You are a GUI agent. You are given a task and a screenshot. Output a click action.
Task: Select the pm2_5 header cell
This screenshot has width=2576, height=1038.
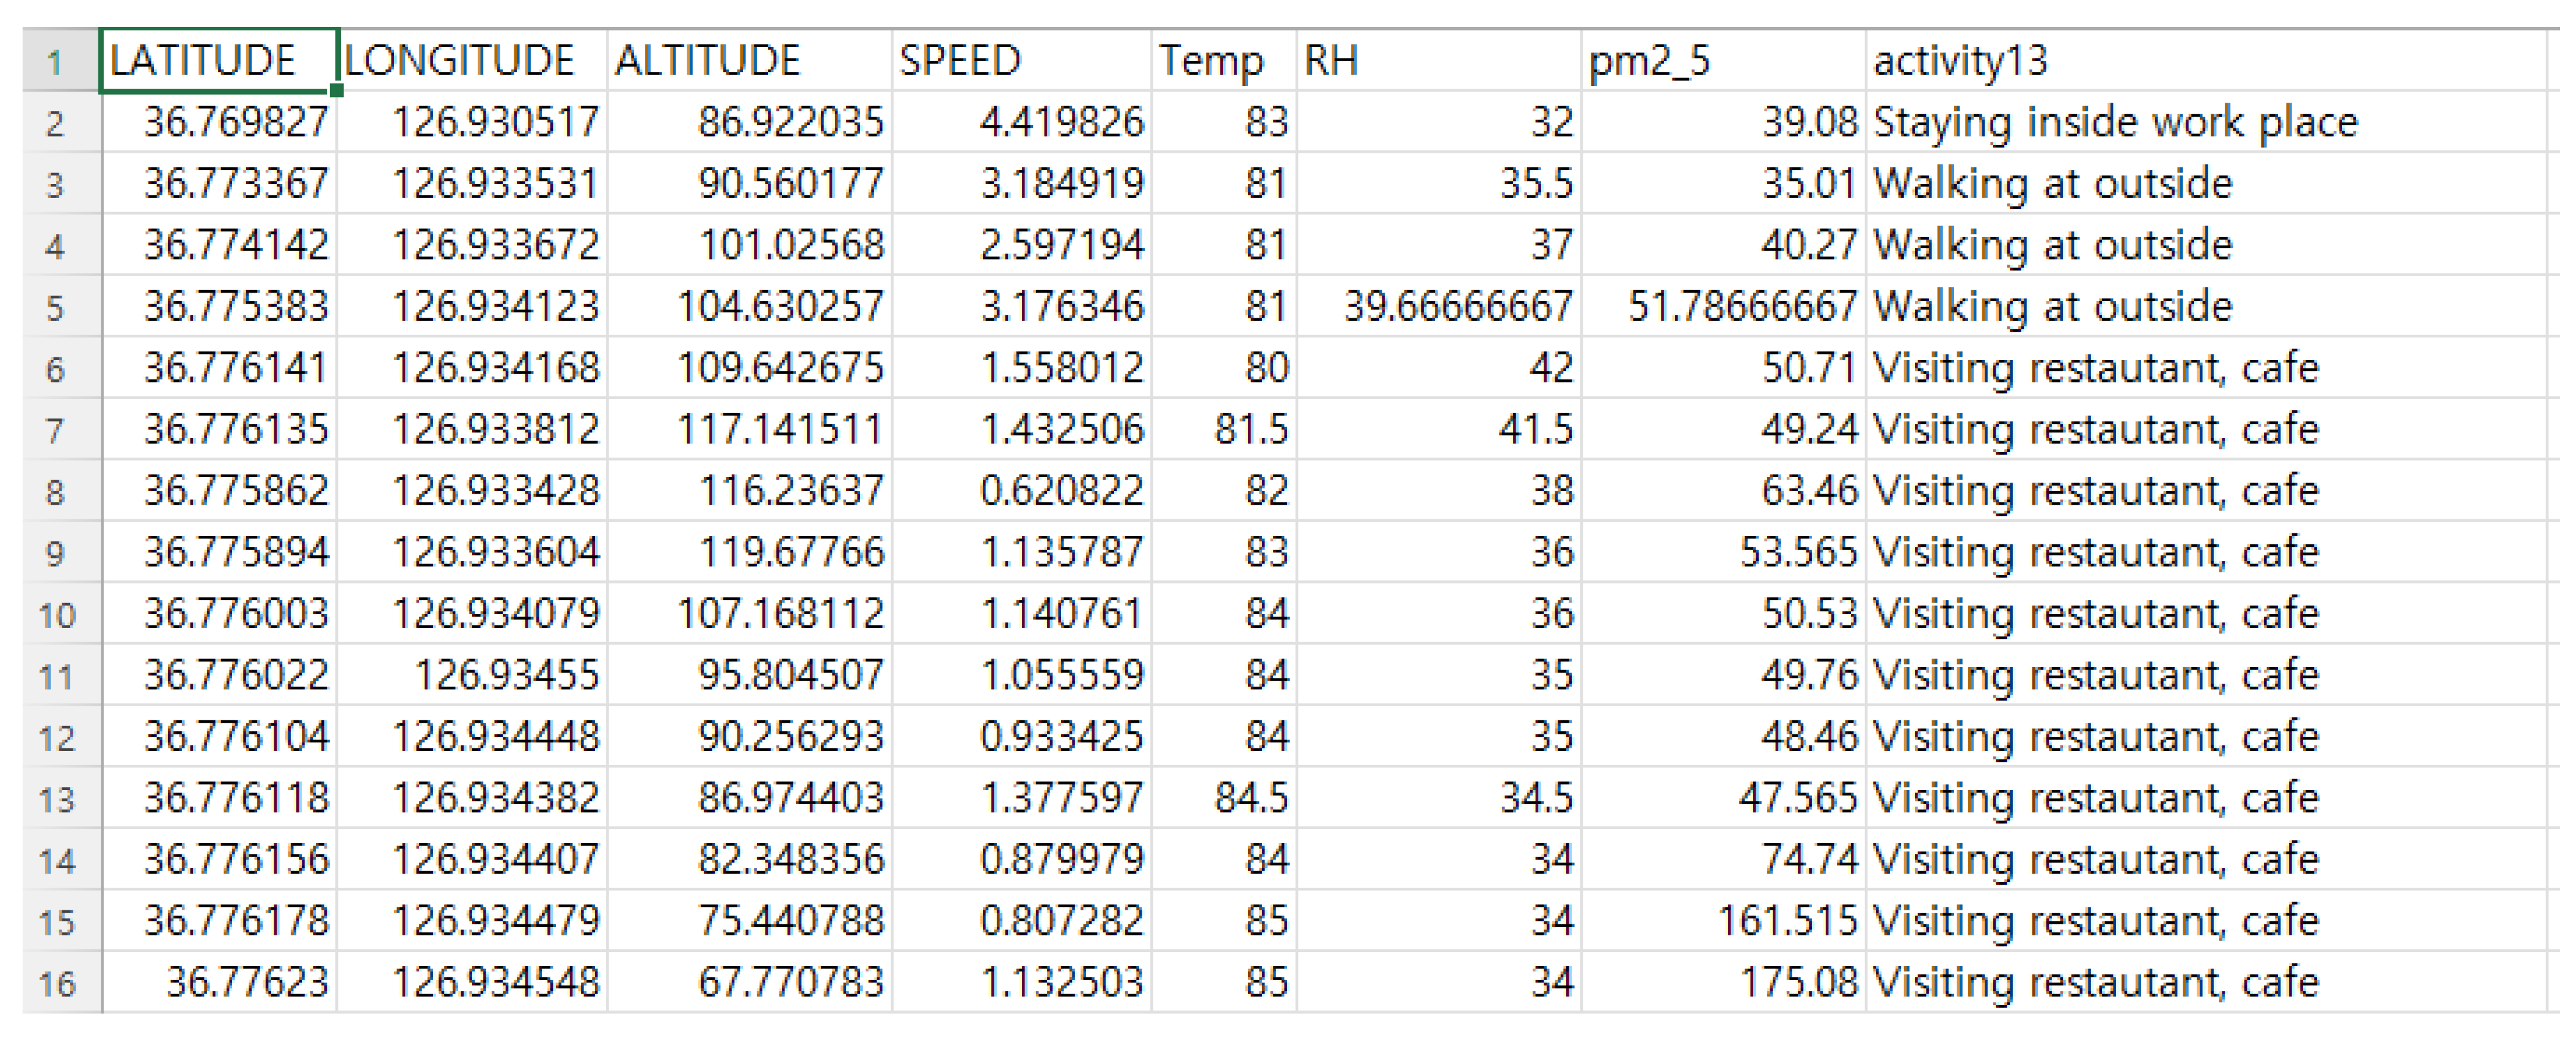[1723, 61]
